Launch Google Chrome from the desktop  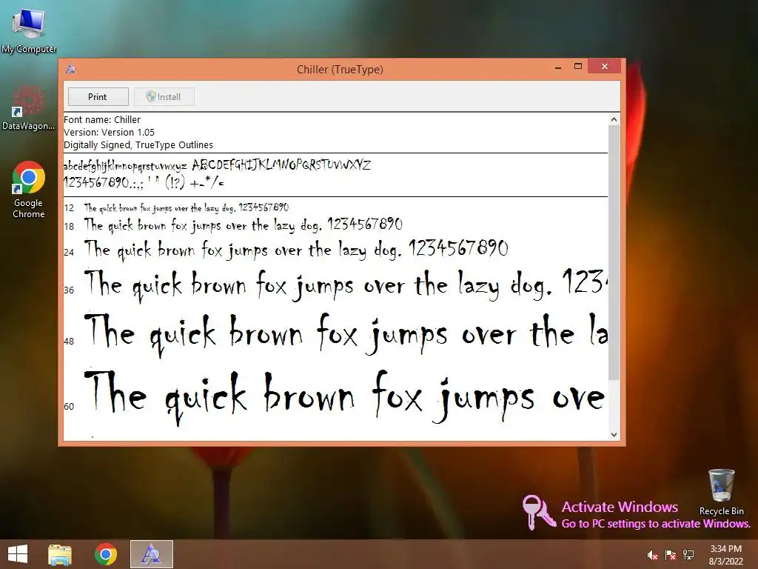pos(29,189)
